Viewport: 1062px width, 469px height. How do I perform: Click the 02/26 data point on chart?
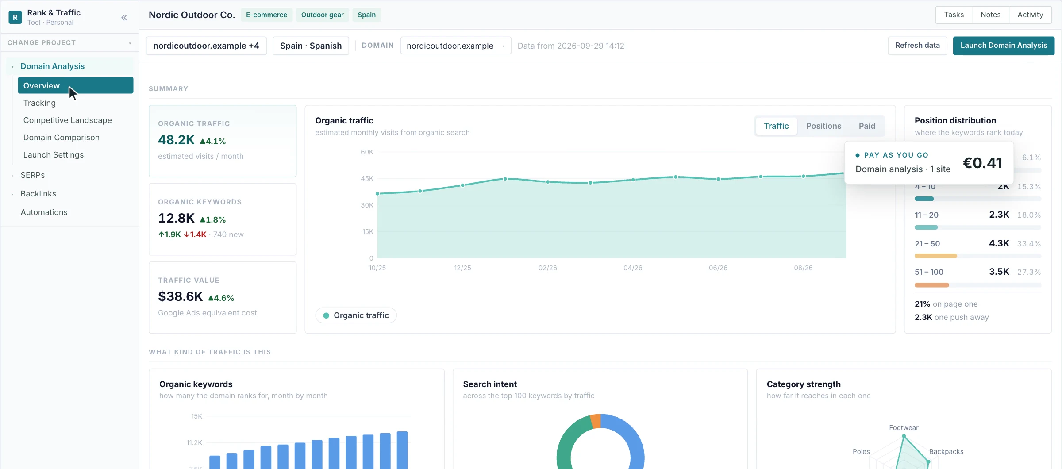click(x=548, y=182)
